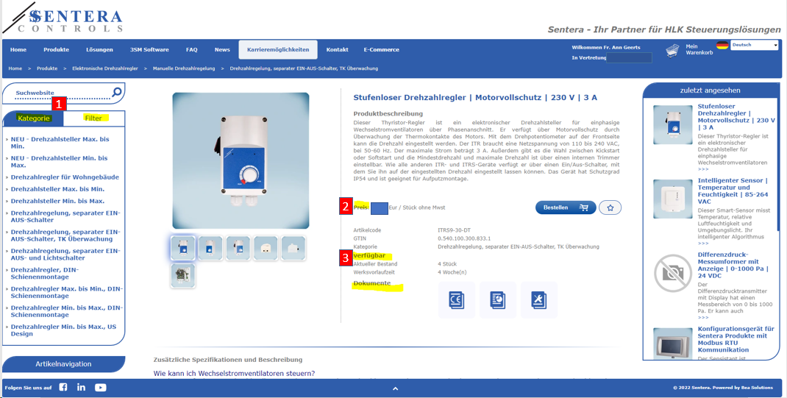Image resolution: width=787 pixels, height=398 pixels.
Task: Open Manuelle Drehzahlregelung breadcrumb link
Action: coord(184,68)
